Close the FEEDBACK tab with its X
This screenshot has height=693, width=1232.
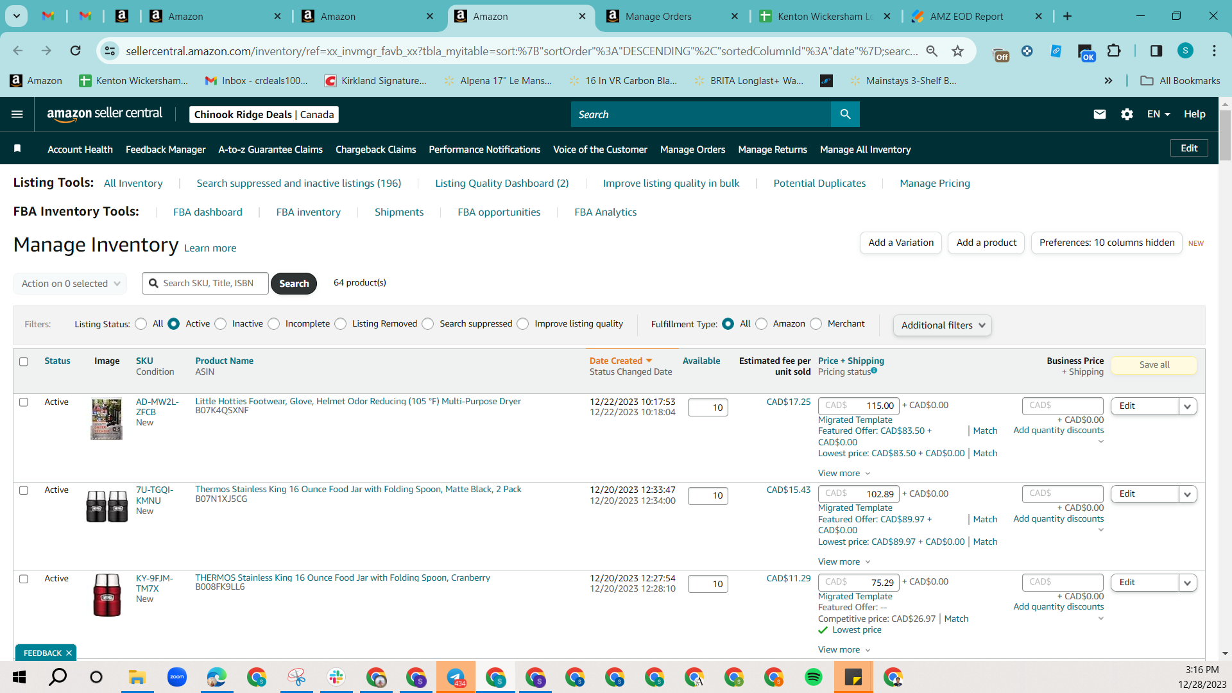click(x=69, y=653)
